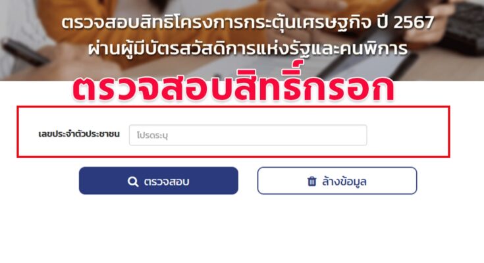Click the magnifying glass icon on ตรวจสอบ button

click(133, 181)
